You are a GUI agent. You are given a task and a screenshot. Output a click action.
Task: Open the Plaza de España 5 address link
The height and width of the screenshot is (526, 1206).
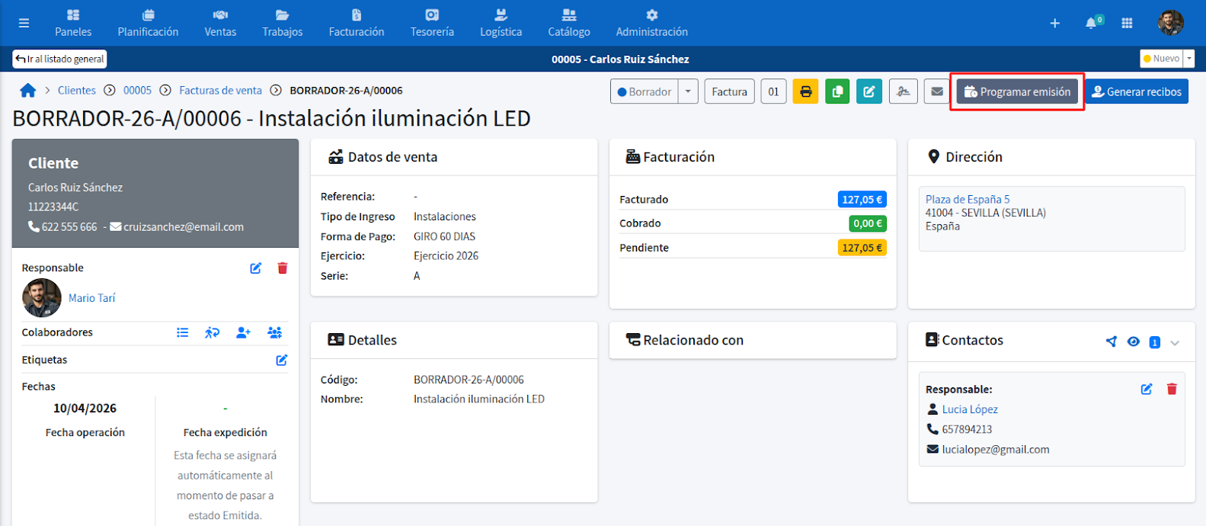968,199
